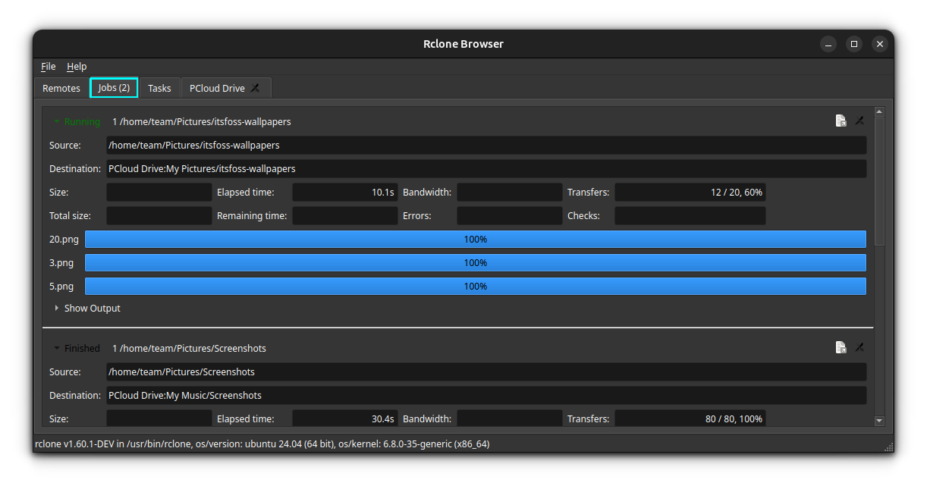Select the Jobs (2) tab
This screenshot has width=927, height=489.
click(113, 87)
